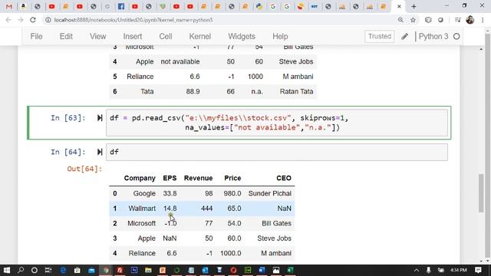Open the Insert menu
The width and height of the screenshot is (491, 276).
(133, 36)
